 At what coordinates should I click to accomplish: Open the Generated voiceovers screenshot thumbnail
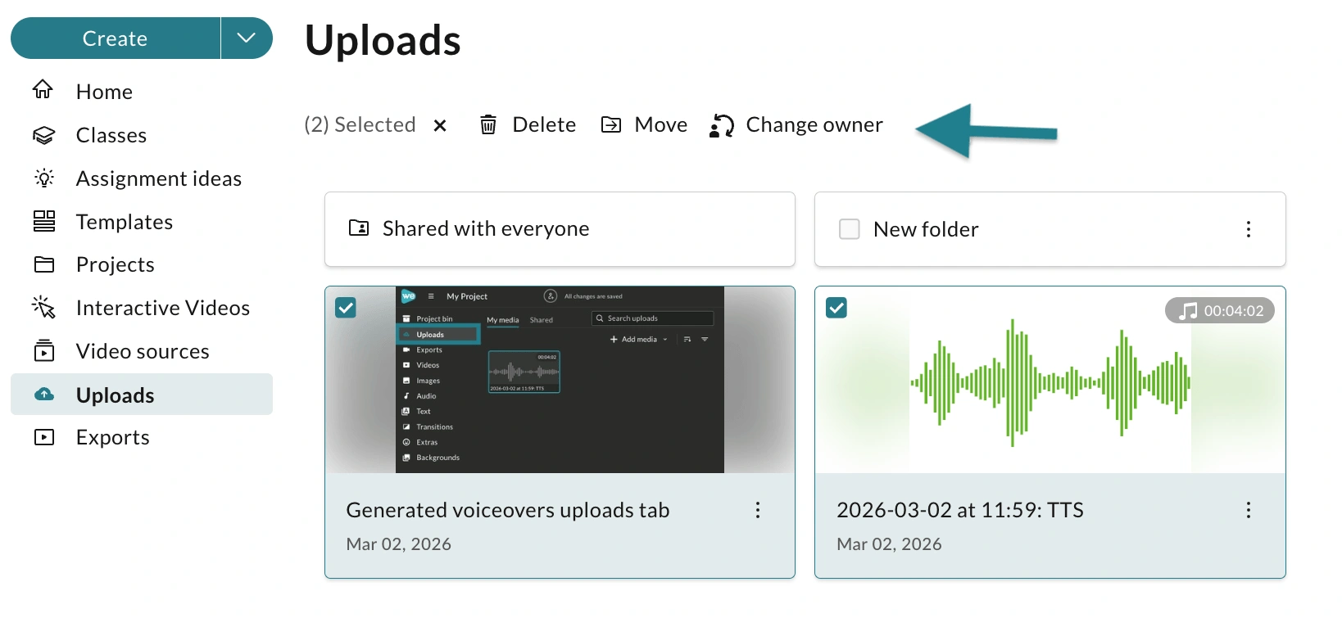click(560, 380)
